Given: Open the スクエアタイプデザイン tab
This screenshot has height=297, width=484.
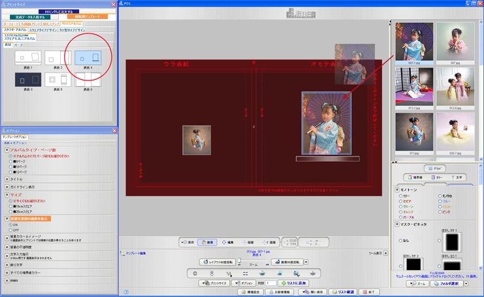Looking at the screenshot, I should pyautogui.click(x=42, y=30).
